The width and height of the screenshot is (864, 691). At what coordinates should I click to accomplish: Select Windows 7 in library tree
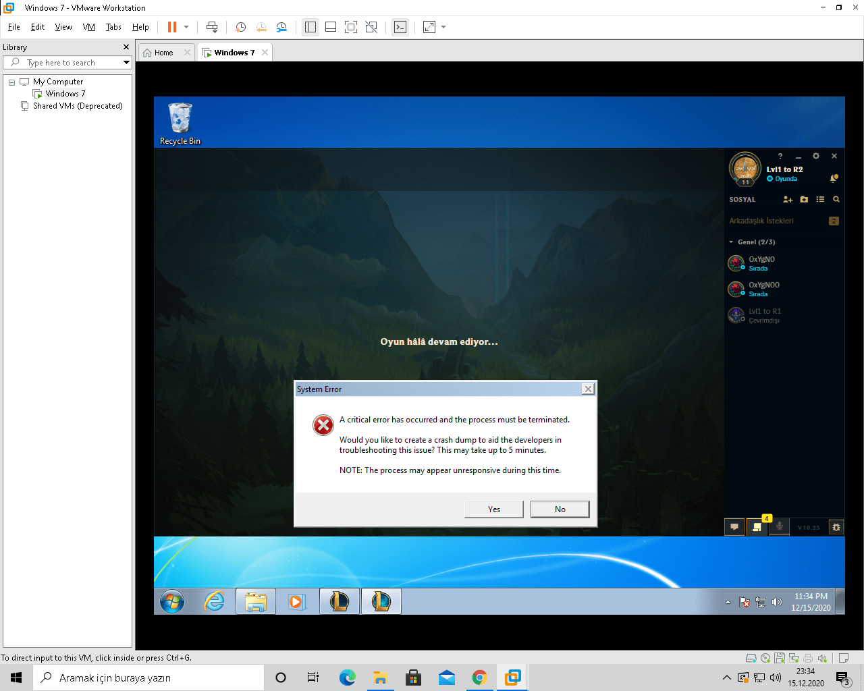pos(65,94)
